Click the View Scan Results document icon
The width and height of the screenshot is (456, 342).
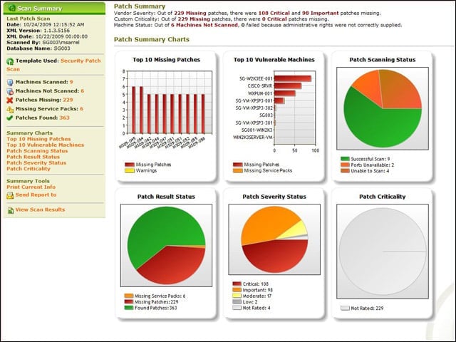pyautogui.click(x=11, y=210)
